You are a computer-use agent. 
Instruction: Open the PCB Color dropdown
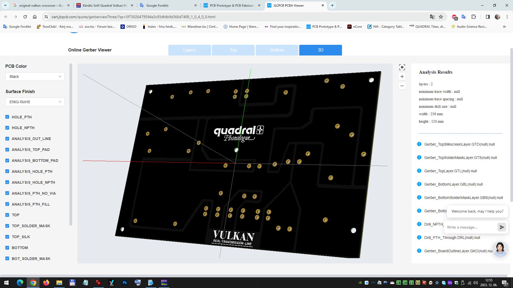coord(35,77)
